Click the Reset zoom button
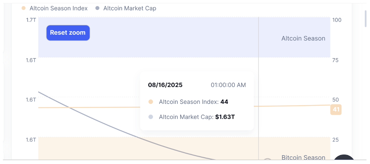 click(68, 33)
